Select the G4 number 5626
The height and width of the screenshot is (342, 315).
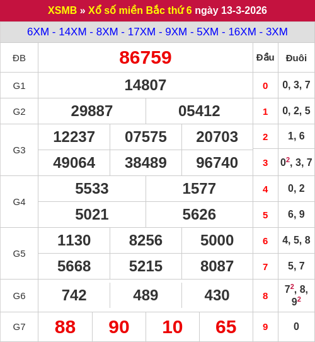coord(199,215)
